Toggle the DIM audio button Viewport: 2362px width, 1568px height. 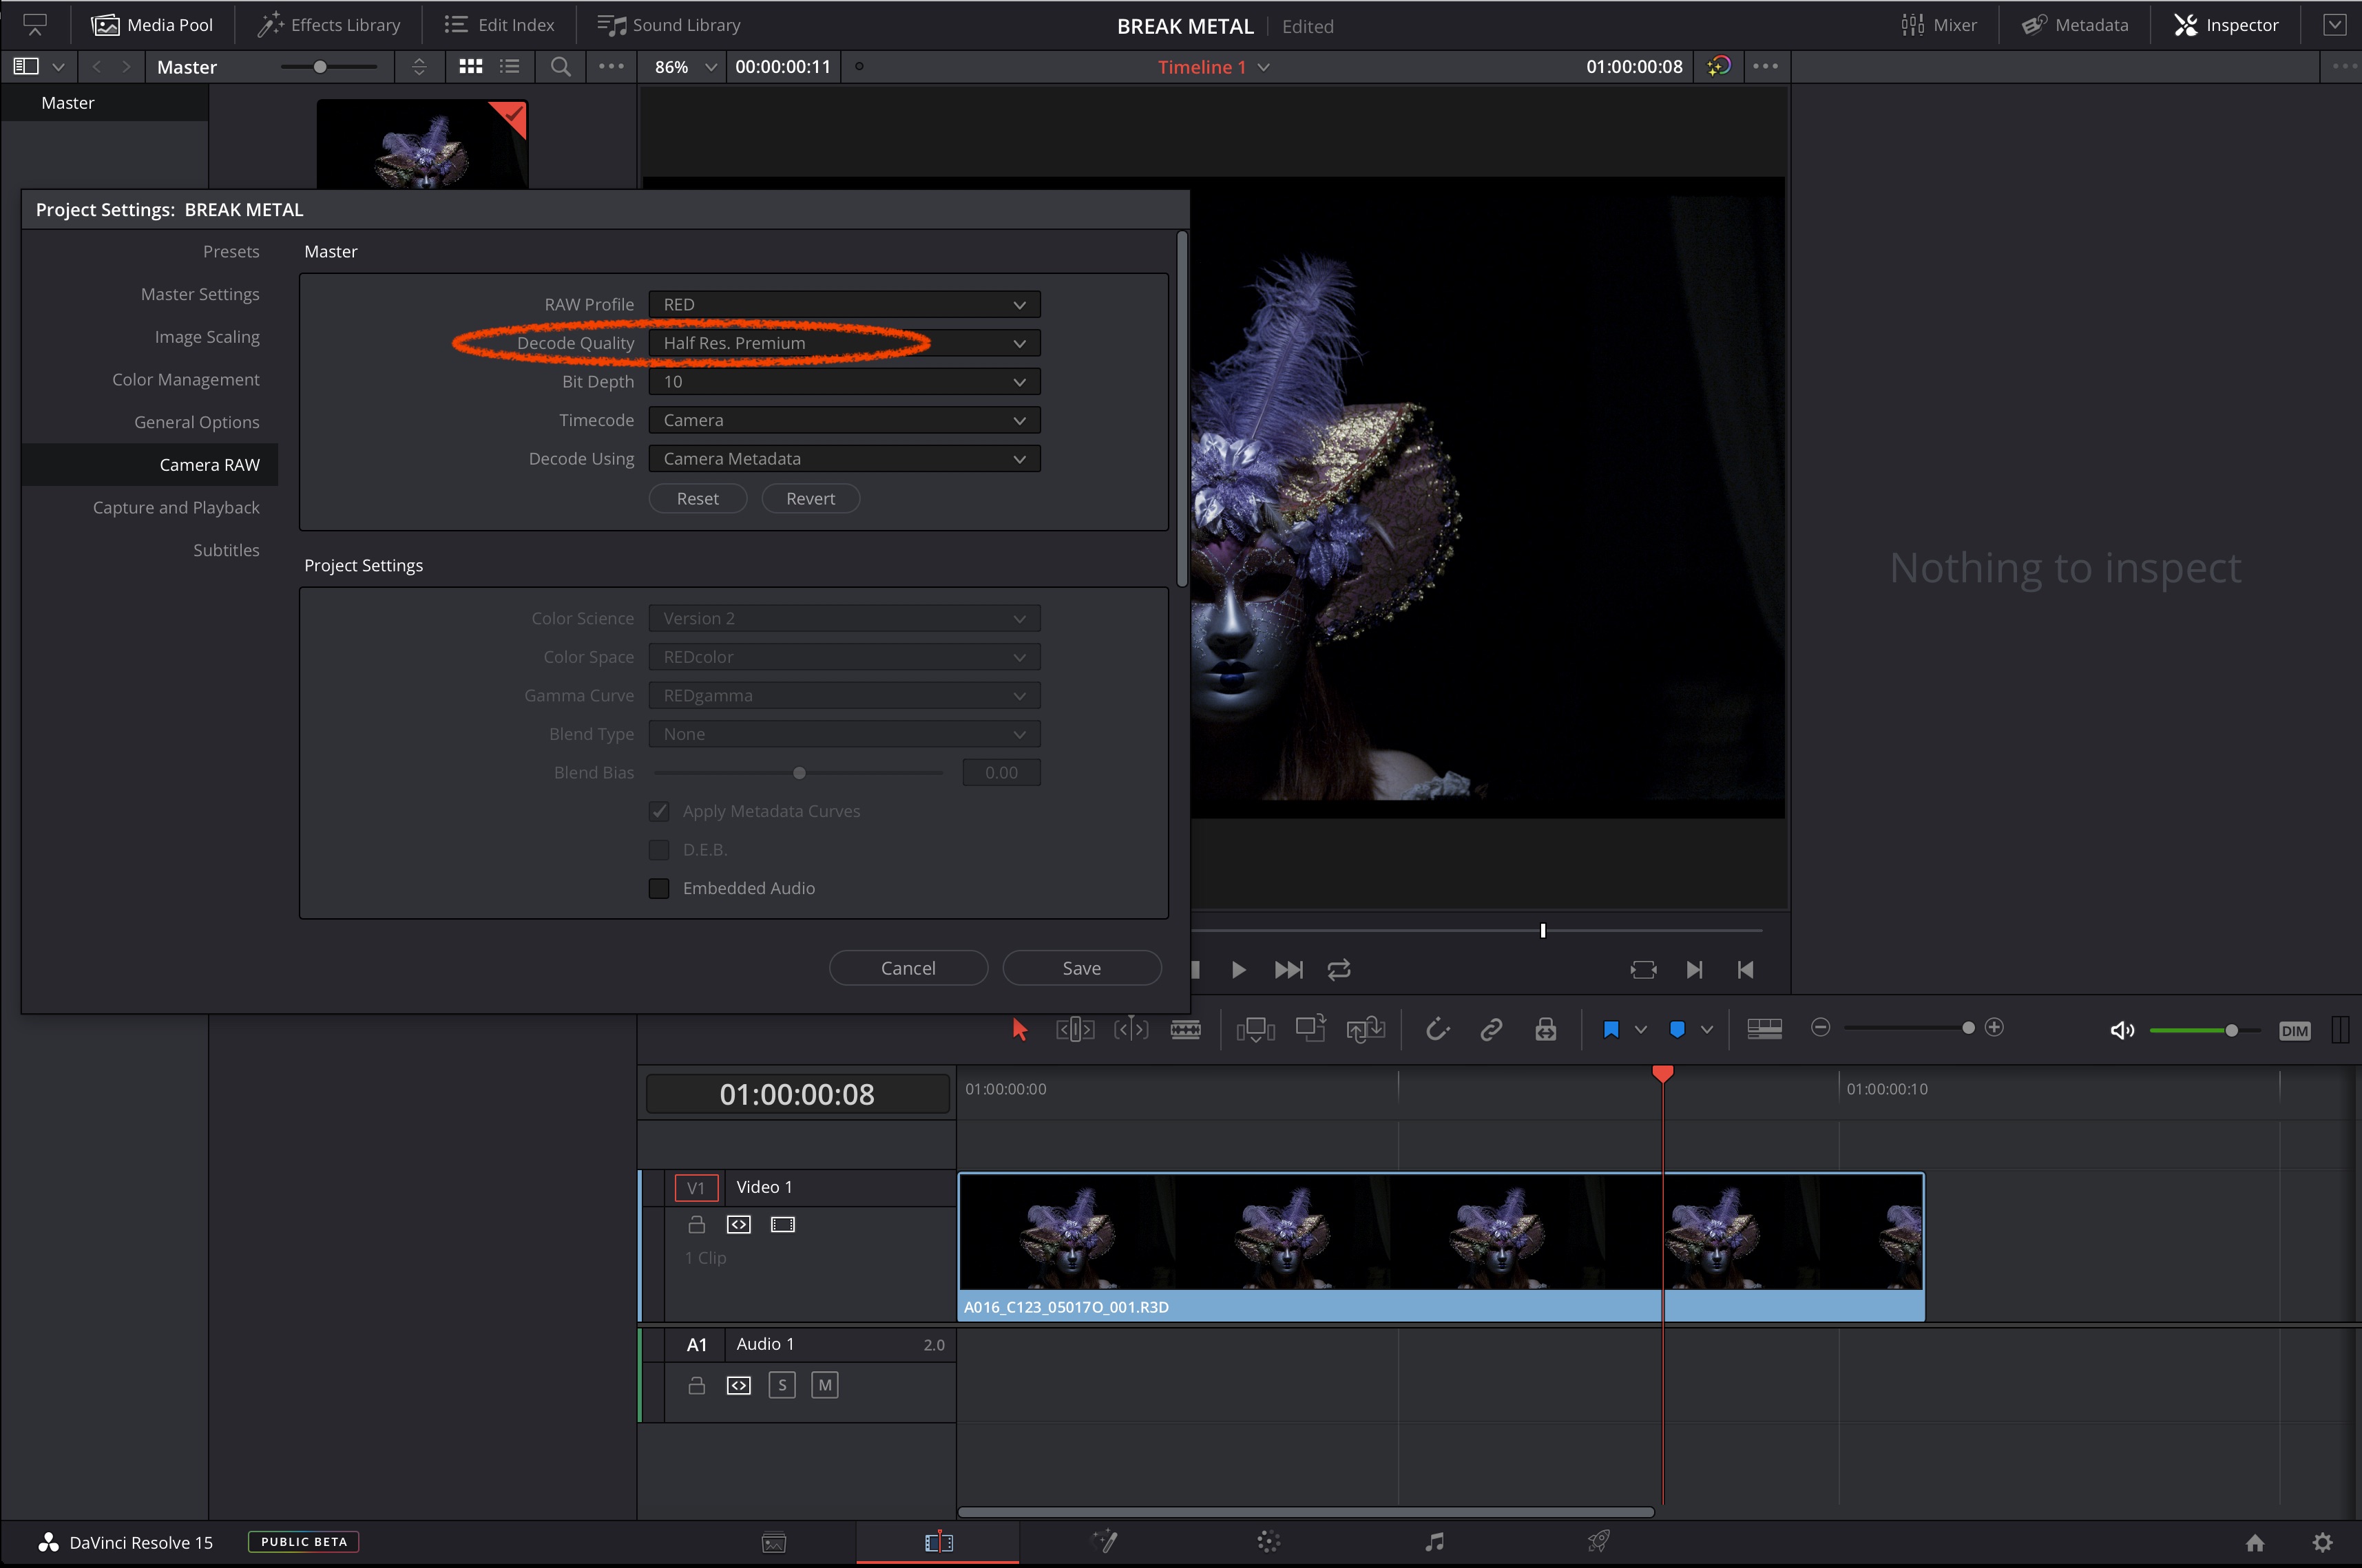click(2294, 1031)
